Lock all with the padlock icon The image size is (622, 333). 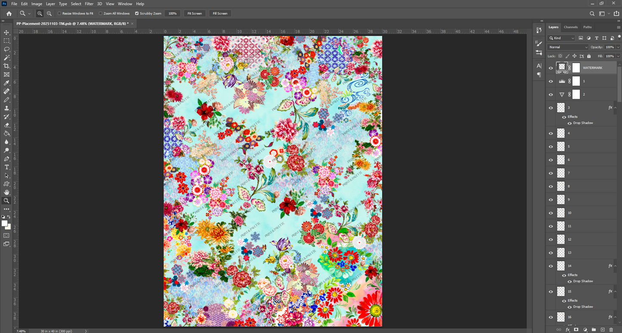pyautogui.click(x=589, y=56)
